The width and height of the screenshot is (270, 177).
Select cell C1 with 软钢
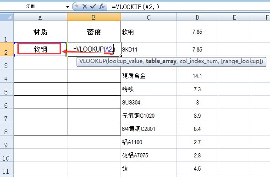coord(149,31)
